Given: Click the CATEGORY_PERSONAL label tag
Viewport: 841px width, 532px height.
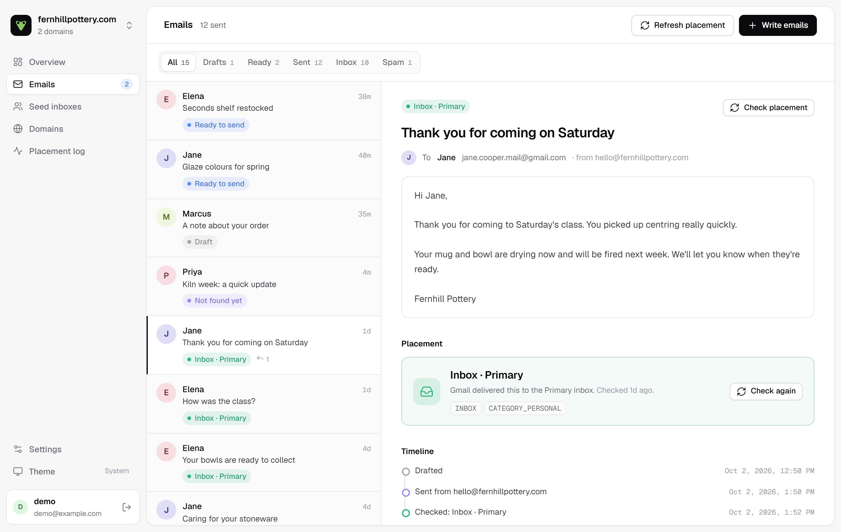Looking at the screenshot, I should click(525, 408).
